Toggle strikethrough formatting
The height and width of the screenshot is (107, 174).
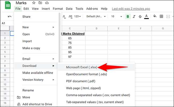(x=140, y=17)
